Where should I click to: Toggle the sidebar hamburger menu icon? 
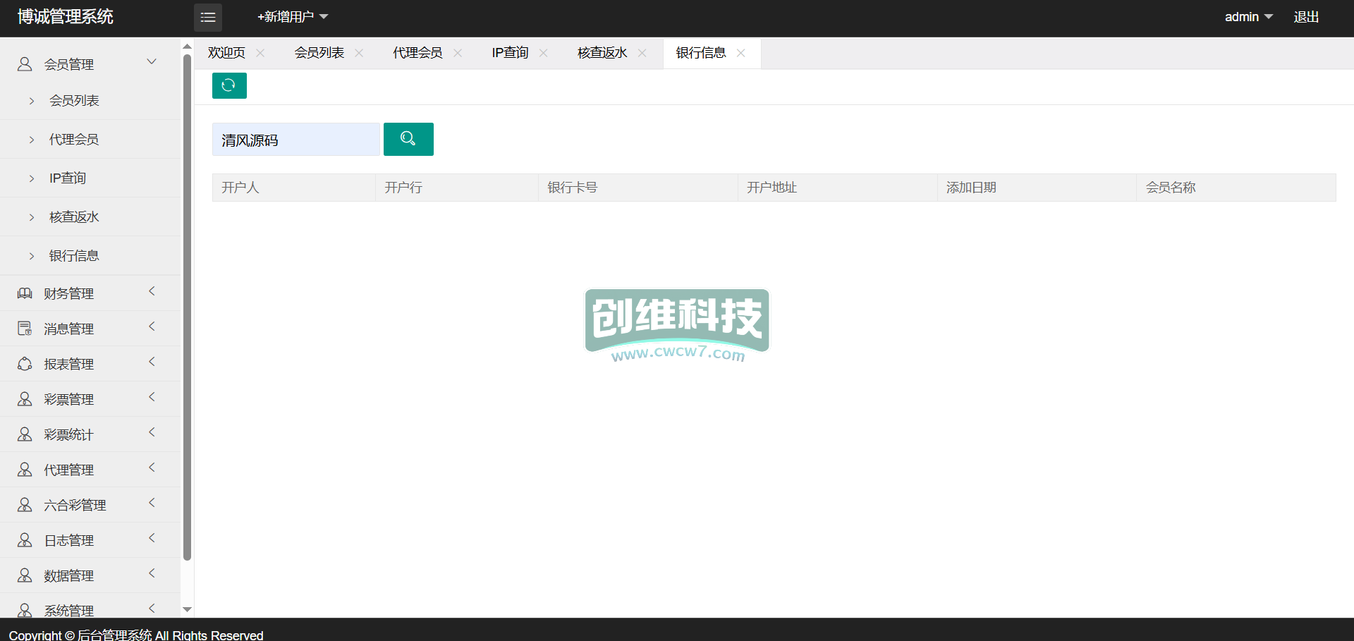(x=208, y=17)
